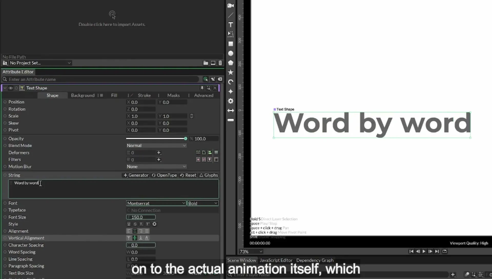Set vertical alignment to baseline

click(147, 238)
